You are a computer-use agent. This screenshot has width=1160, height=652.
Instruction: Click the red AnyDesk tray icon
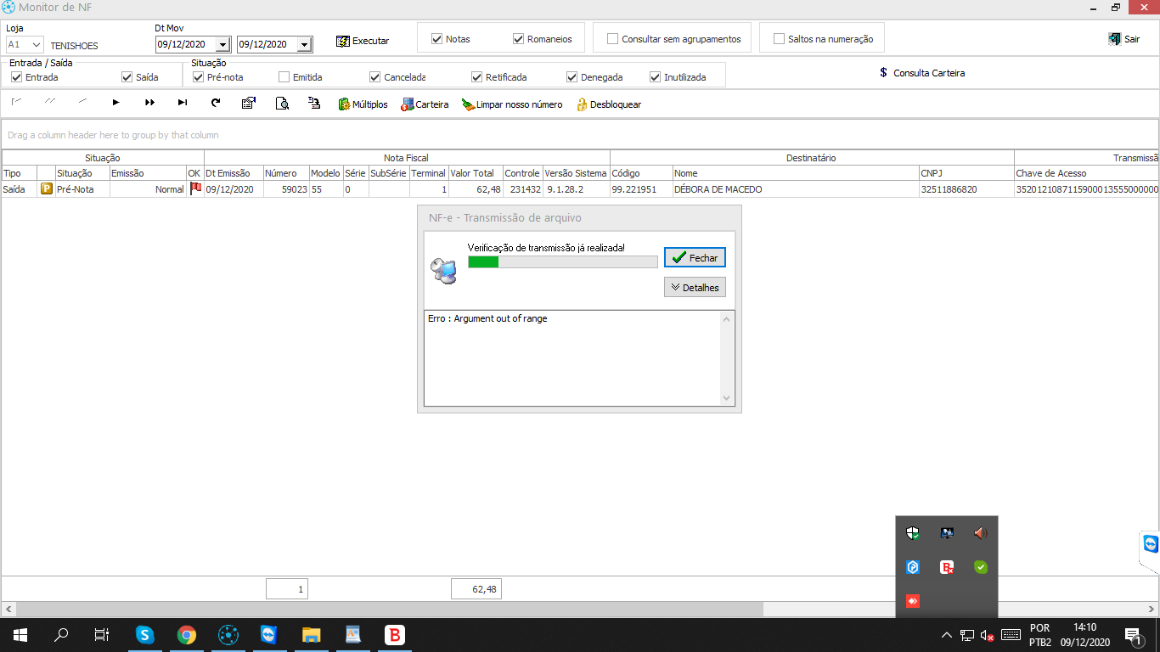(x=913, y=601)
